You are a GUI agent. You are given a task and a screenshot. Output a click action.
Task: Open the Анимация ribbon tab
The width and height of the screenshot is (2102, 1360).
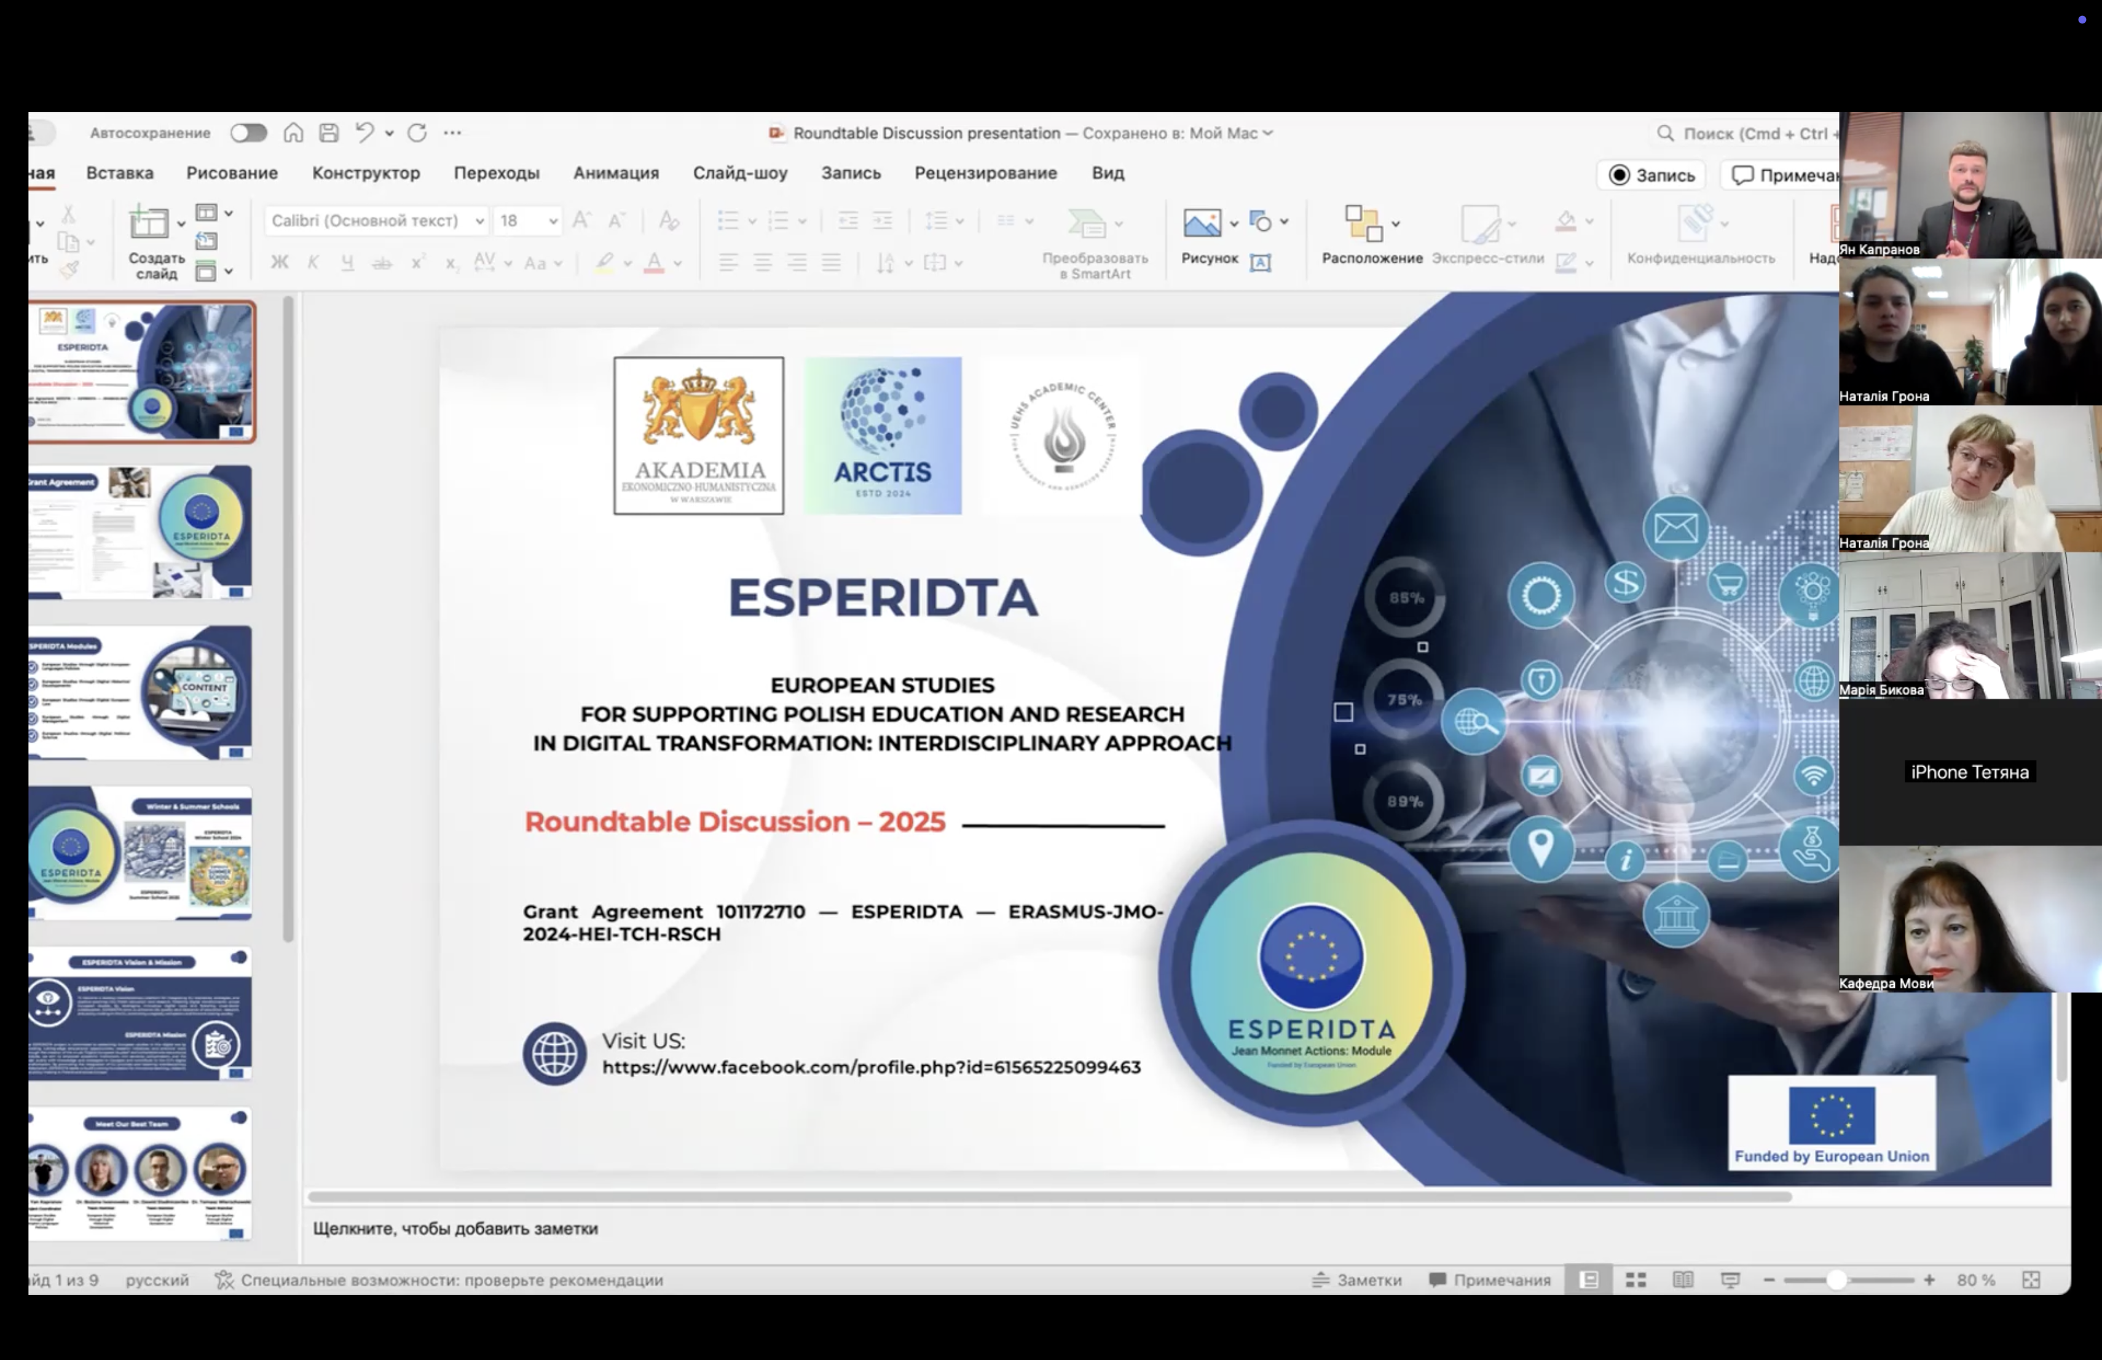[616, 173]
